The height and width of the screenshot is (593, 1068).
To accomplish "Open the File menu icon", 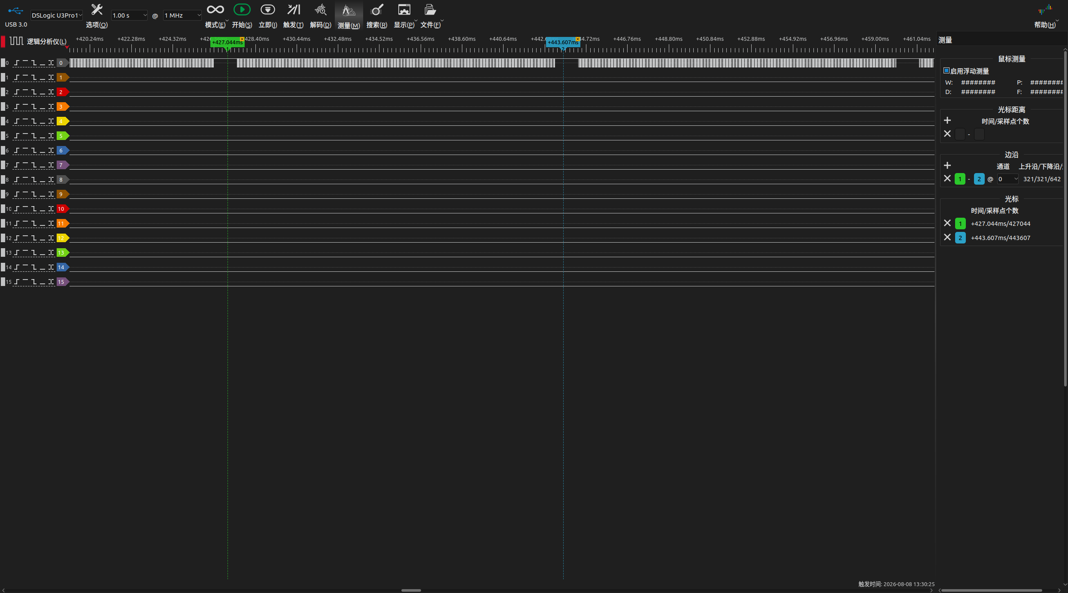I will click(x=430, y=9).
